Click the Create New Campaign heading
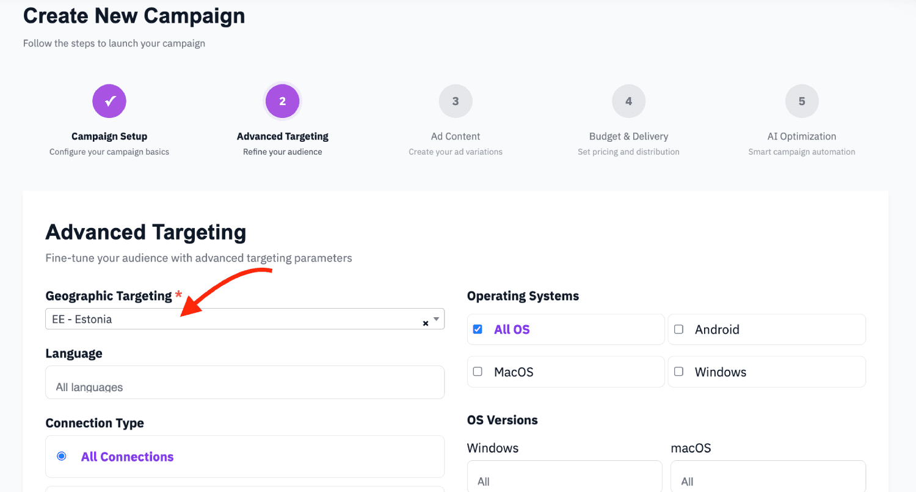Viewport: 916px width, 492px height. (x=134, y=16)
